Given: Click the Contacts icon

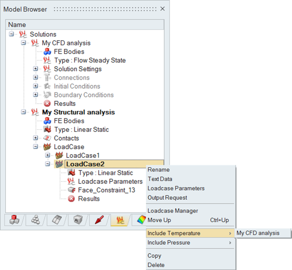Looking at the screenshot, I should [47, 138].
